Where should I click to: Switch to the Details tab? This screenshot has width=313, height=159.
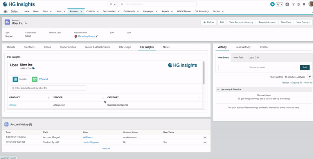pyautogui.click(x=11, y=47)
